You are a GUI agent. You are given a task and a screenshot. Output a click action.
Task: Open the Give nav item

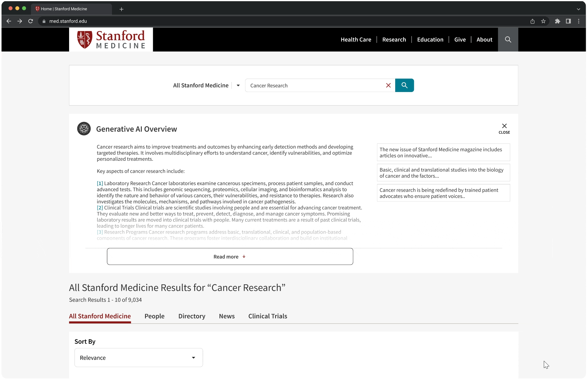[460, 40]
